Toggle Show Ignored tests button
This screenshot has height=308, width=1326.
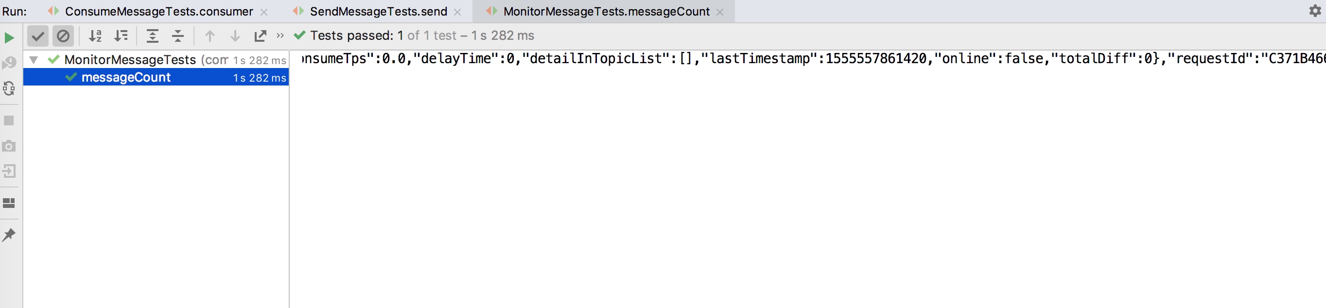coord(63,36)
